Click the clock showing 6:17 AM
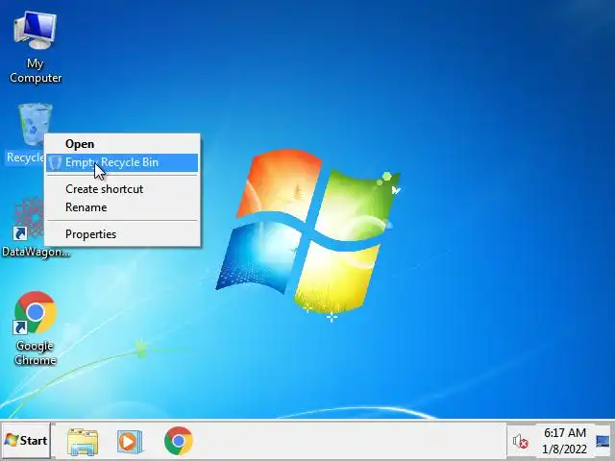 (x=565, y=441)
